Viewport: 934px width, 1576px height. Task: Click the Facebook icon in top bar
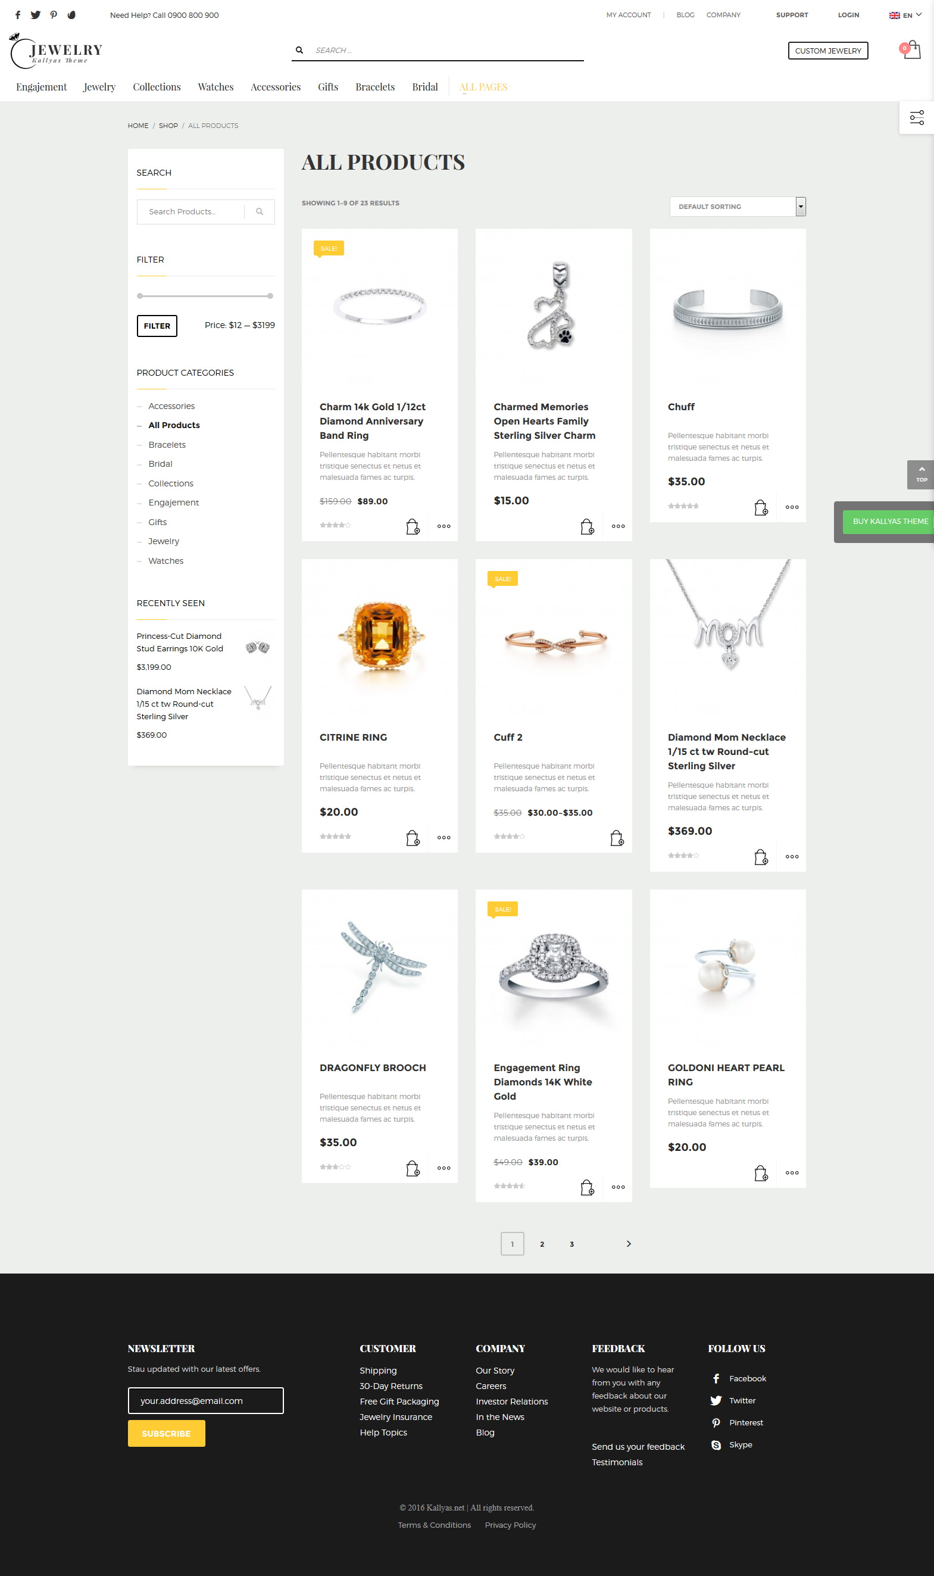(18, 15)
